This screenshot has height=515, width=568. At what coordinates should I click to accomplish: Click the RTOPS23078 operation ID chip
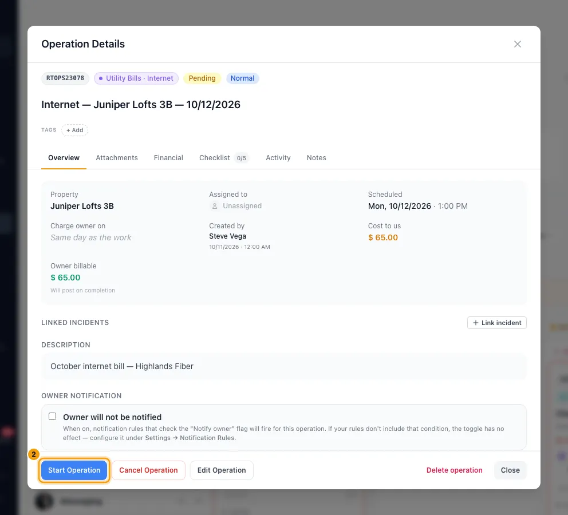click(x=65, y=78)
